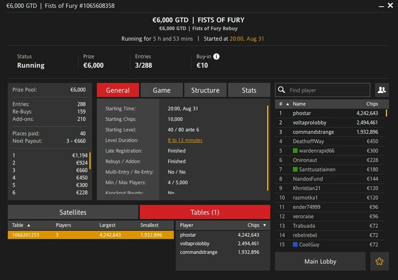Select phostar in the ranking list

pos(330,113)
